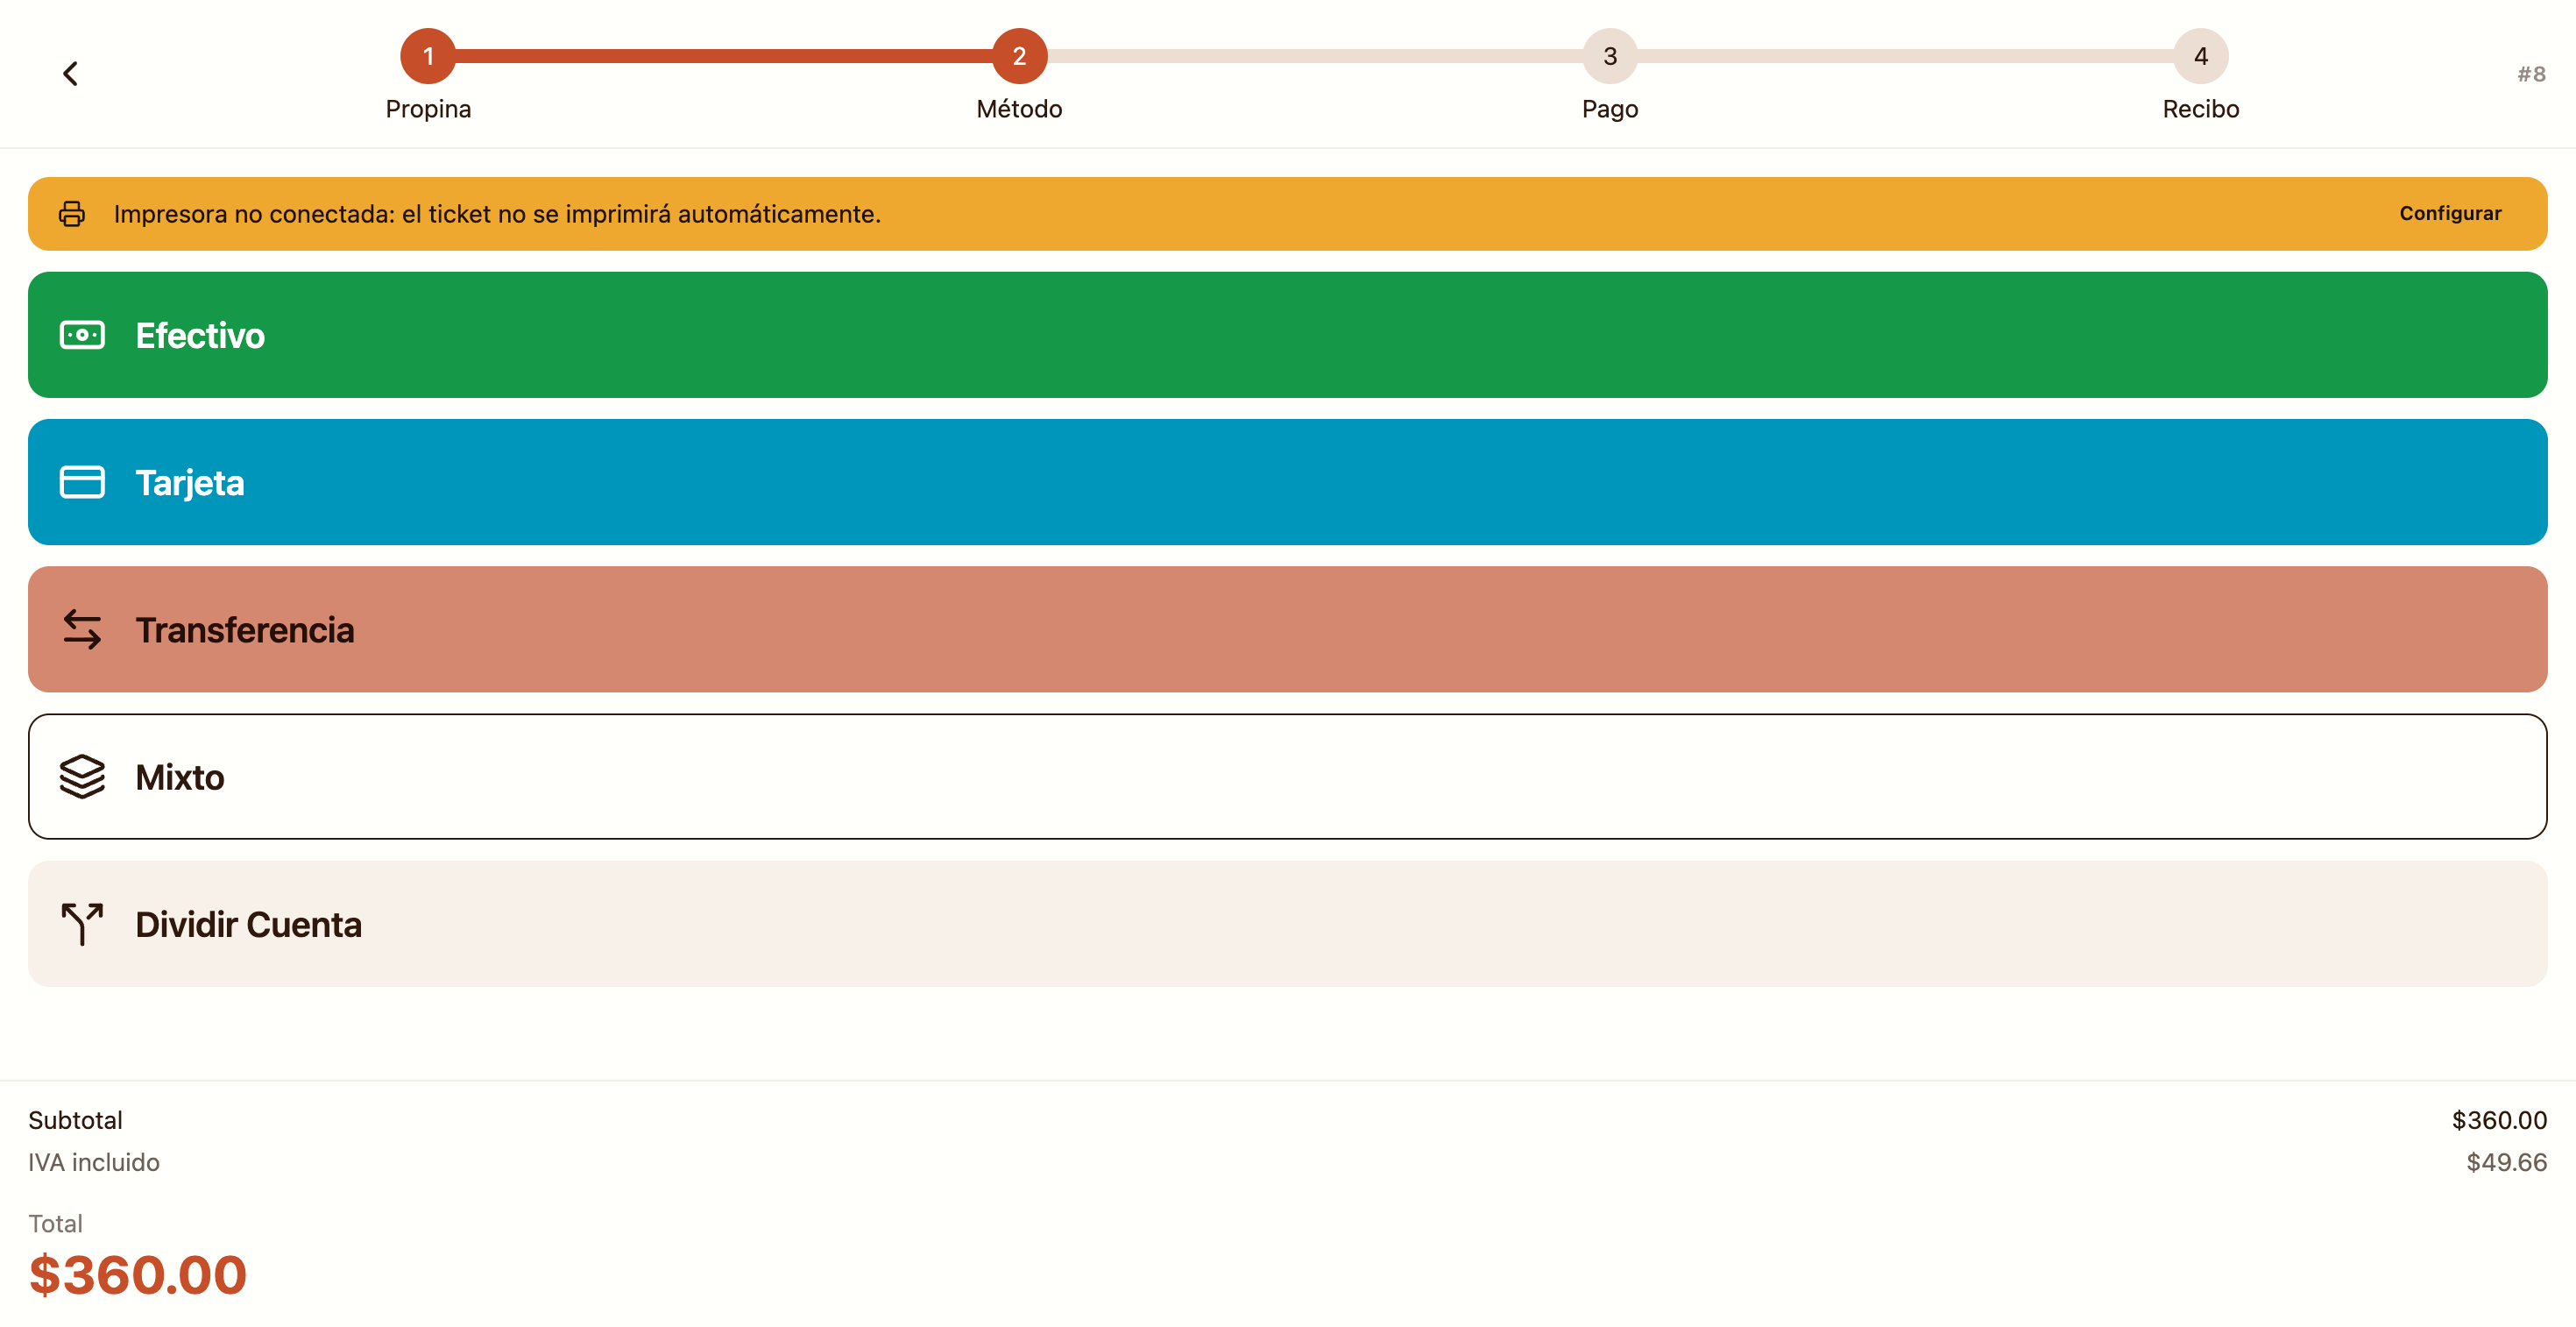Select Efectivo as the payment method

(1288, 335)
